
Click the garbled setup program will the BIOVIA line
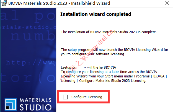[x=88, y=67]
